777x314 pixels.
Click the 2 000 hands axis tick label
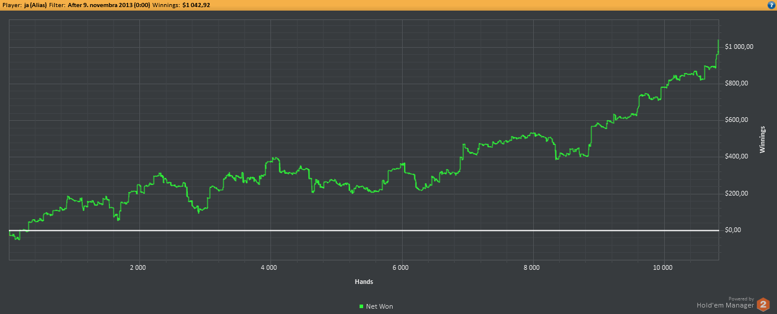coord(138,267)
